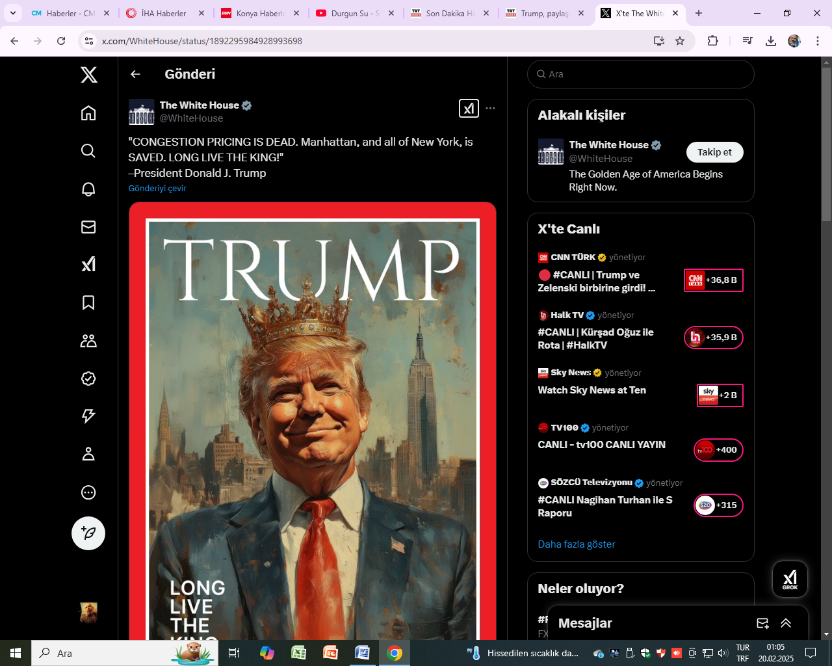Open floating GROK button

coord(790,579)
